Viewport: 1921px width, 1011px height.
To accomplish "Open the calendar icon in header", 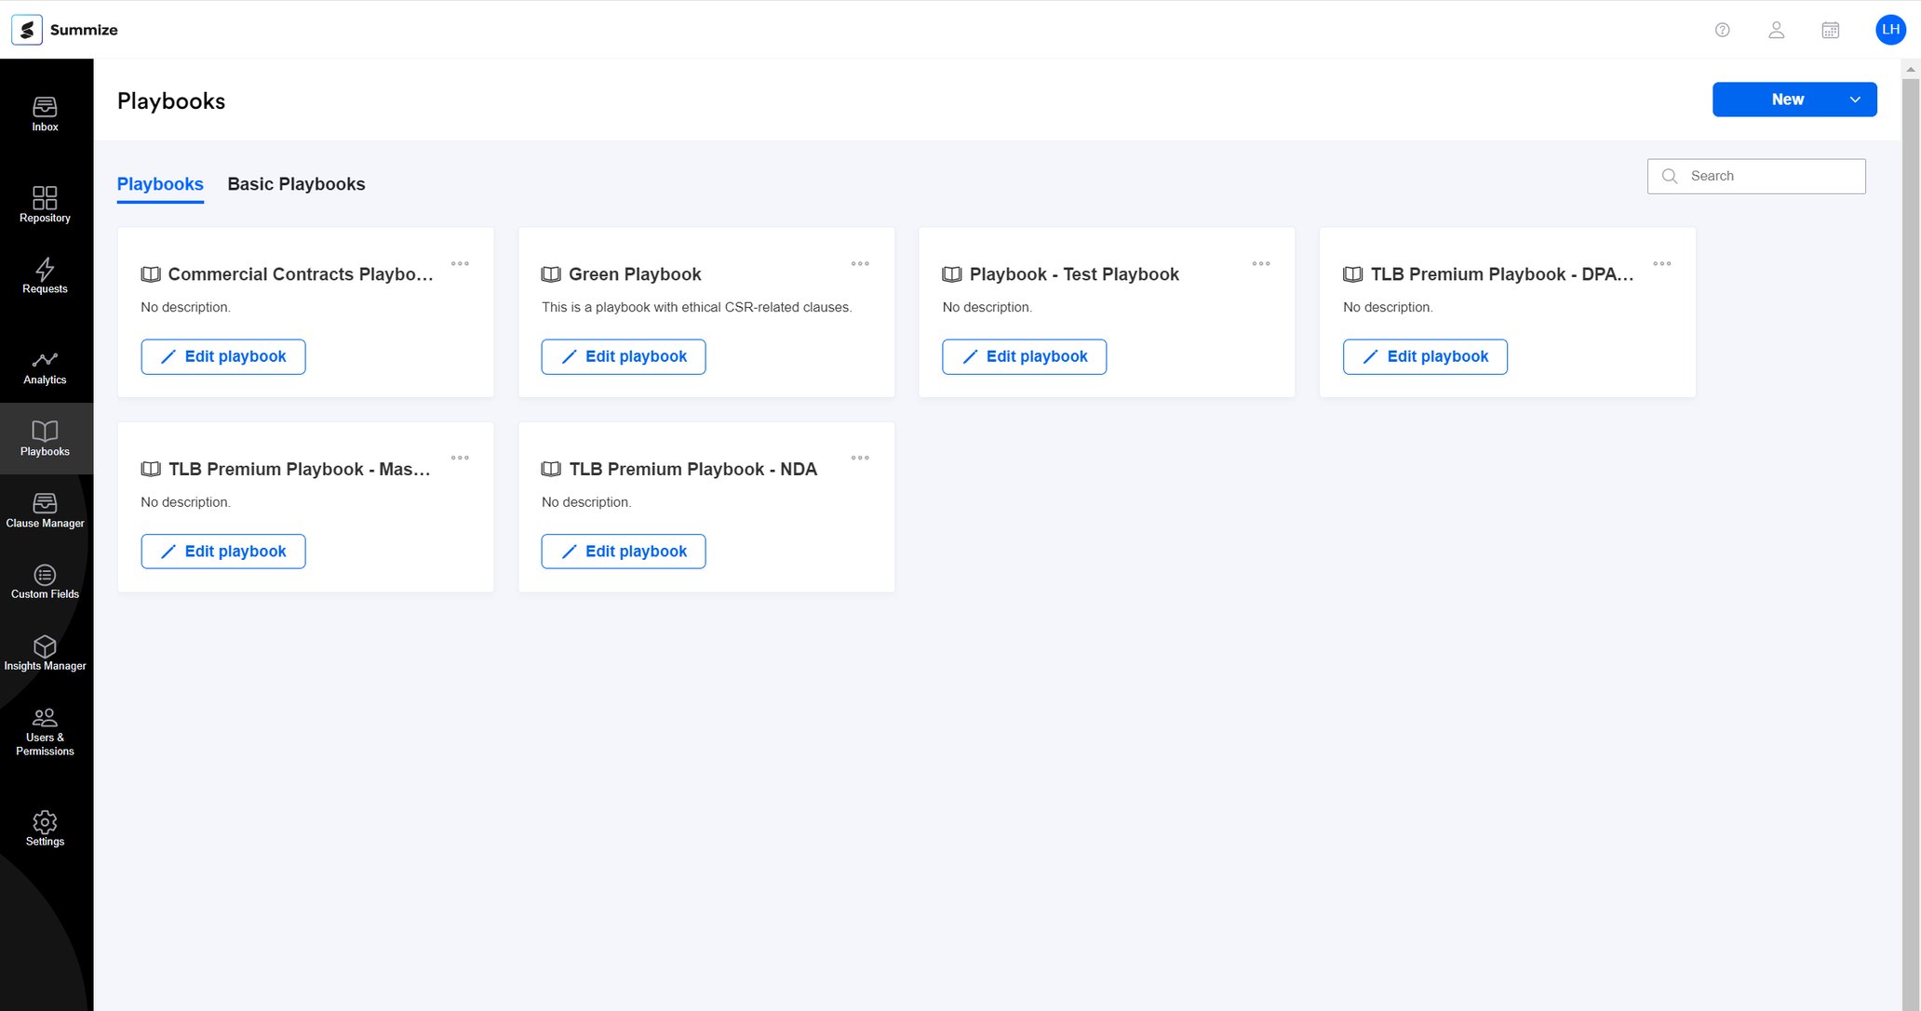I will [x=1830, y=30].
